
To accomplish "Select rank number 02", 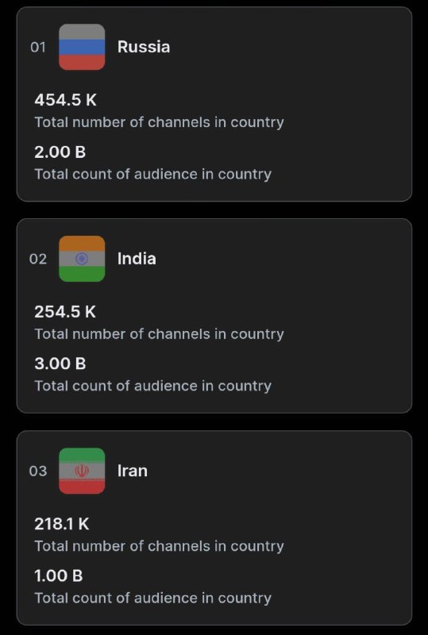I will [38, 260].
